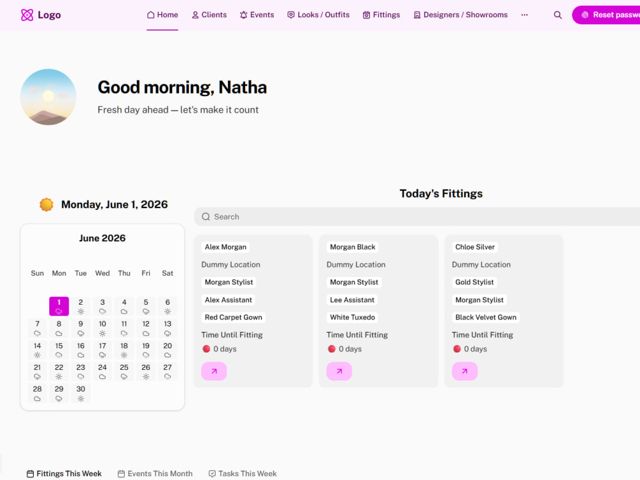Select June 27 in the calendar
Image resolution: width=640 pixels, height=480 pixels.
167,371
